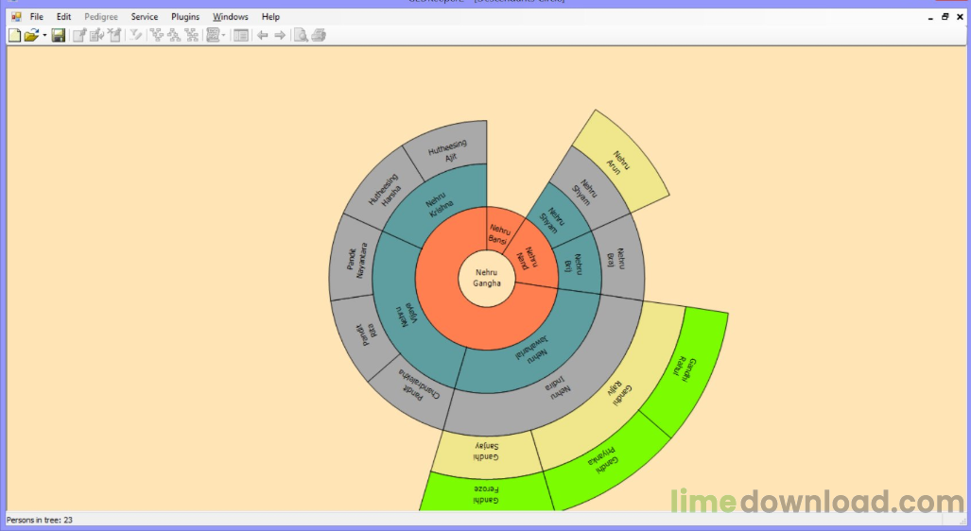Click the Print toolbar icon
The width and height of the screenshot is (971, 531).
click(x=319, y=35)
